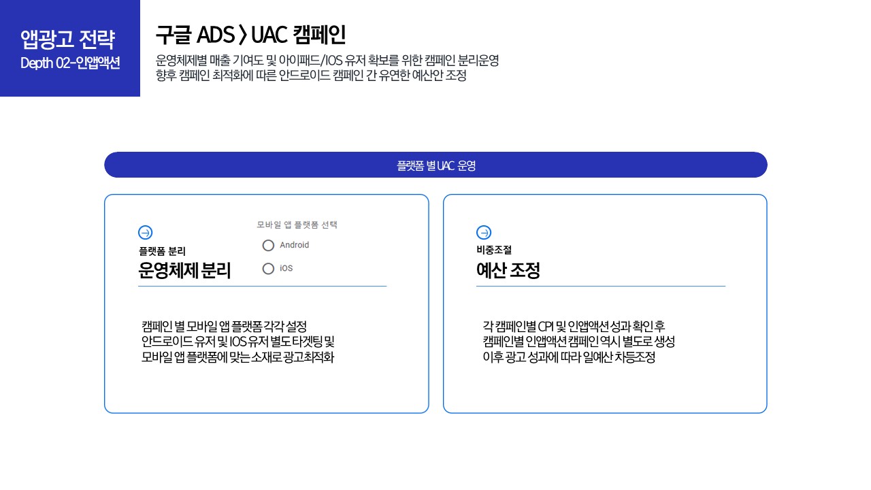Viewport: 871px width, 490px height.
Task: Select the Android radio button
Action: coord(268,245)
